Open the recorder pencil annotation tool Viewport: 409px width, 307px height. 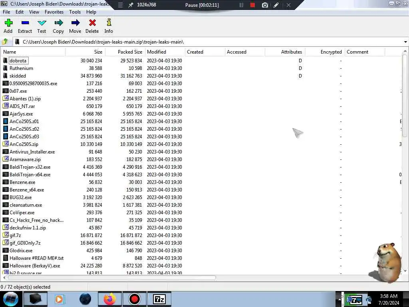click(x=276, y=5)
